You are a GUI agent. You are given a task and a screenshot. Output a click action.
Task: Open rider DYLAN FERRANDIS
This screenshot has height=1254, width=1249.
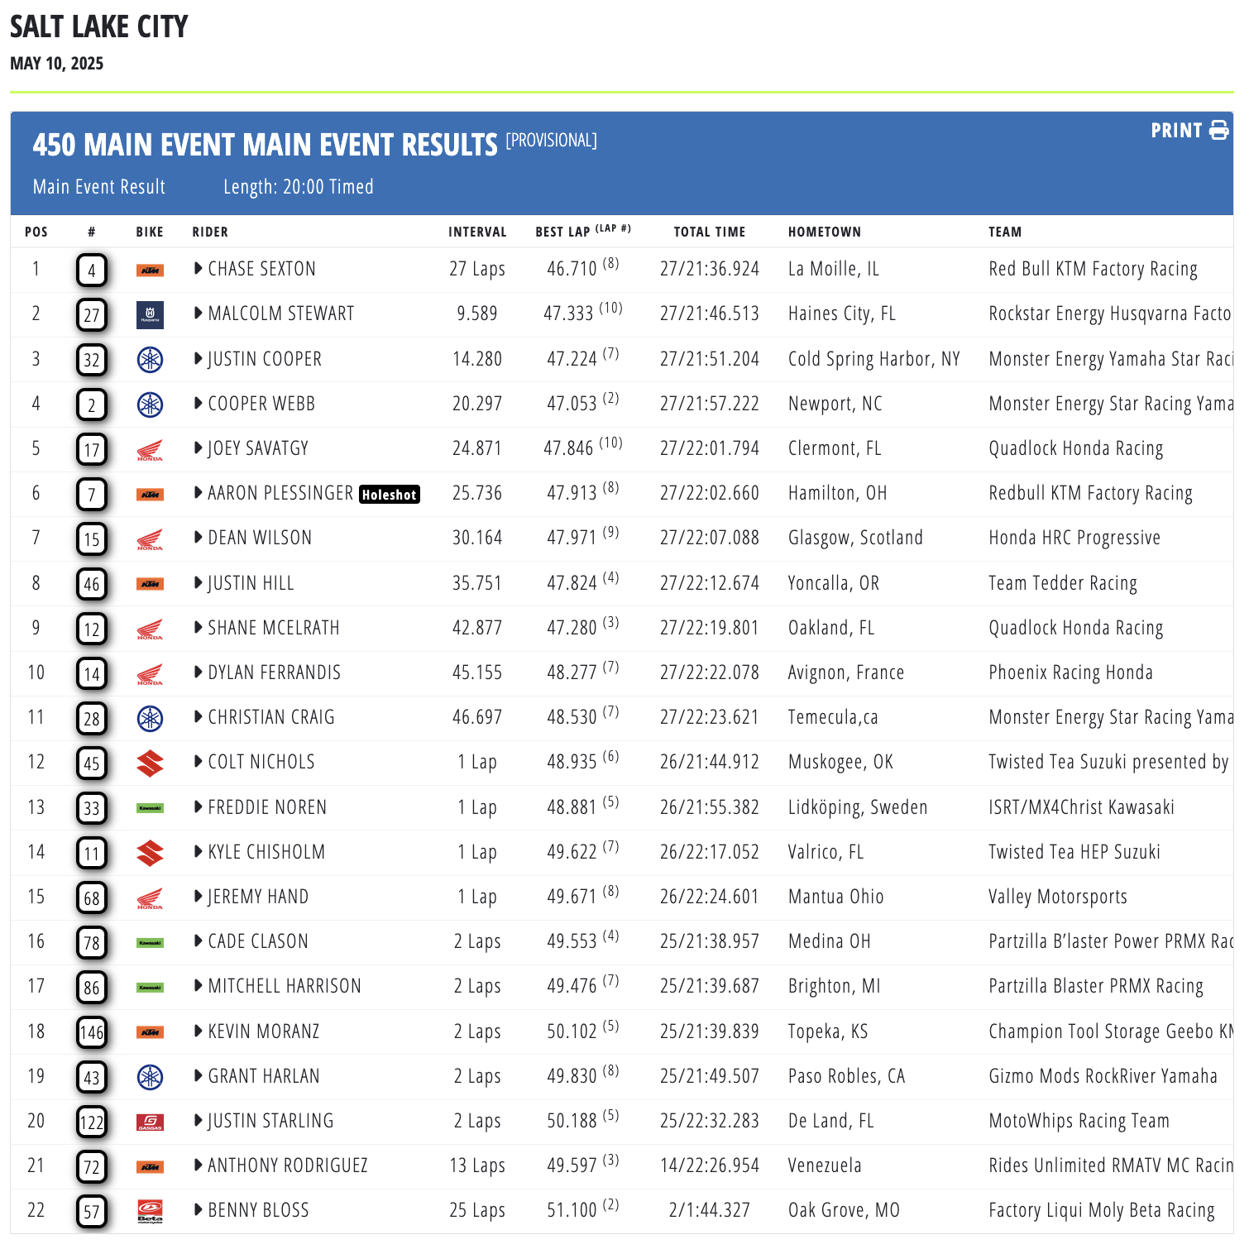click(x=275, y=672)
